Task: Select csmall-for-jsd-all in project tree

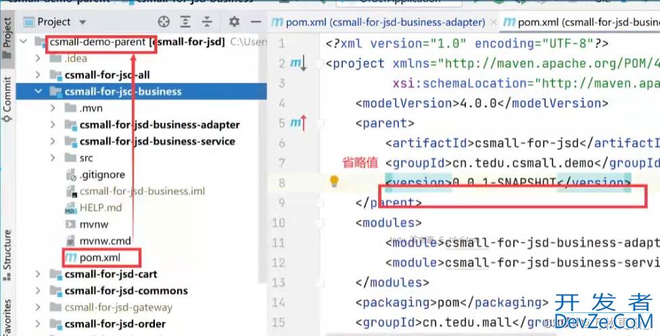Action: 141,75
